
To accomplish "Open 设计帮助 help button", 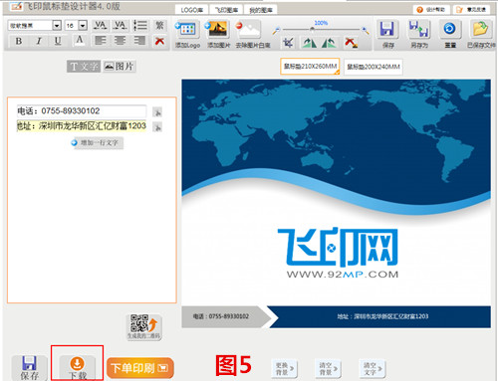I will (431, 10).
